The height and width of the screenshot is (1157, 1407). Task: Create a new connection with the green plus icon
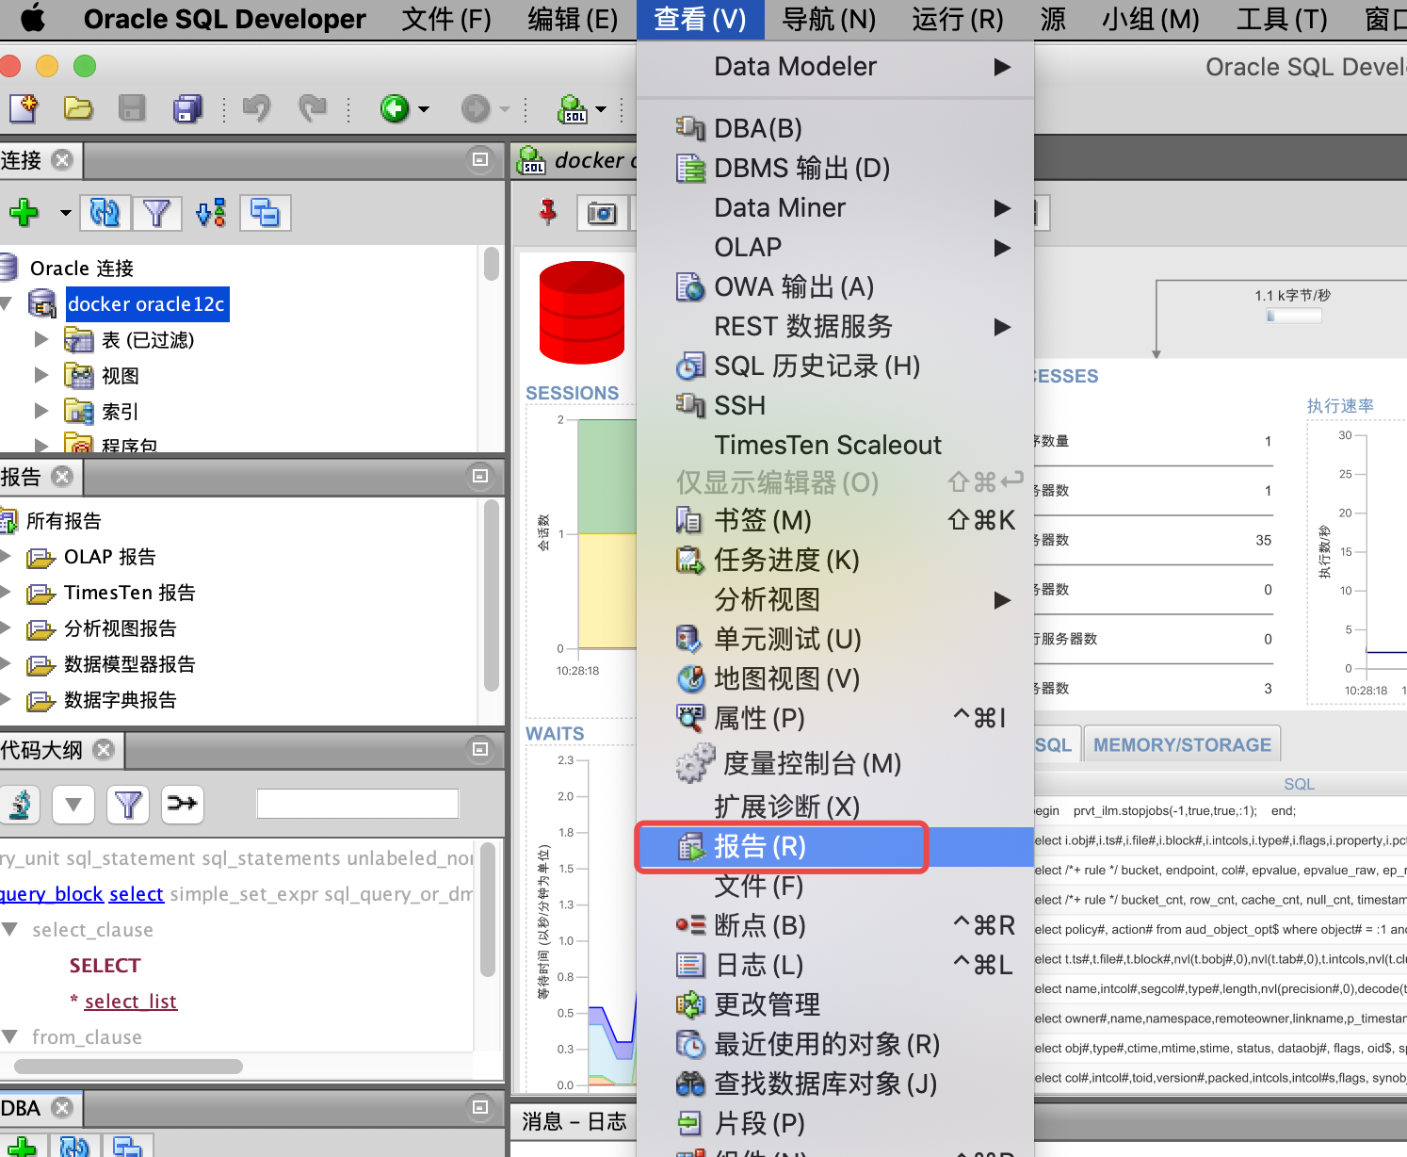coord(24,213)
